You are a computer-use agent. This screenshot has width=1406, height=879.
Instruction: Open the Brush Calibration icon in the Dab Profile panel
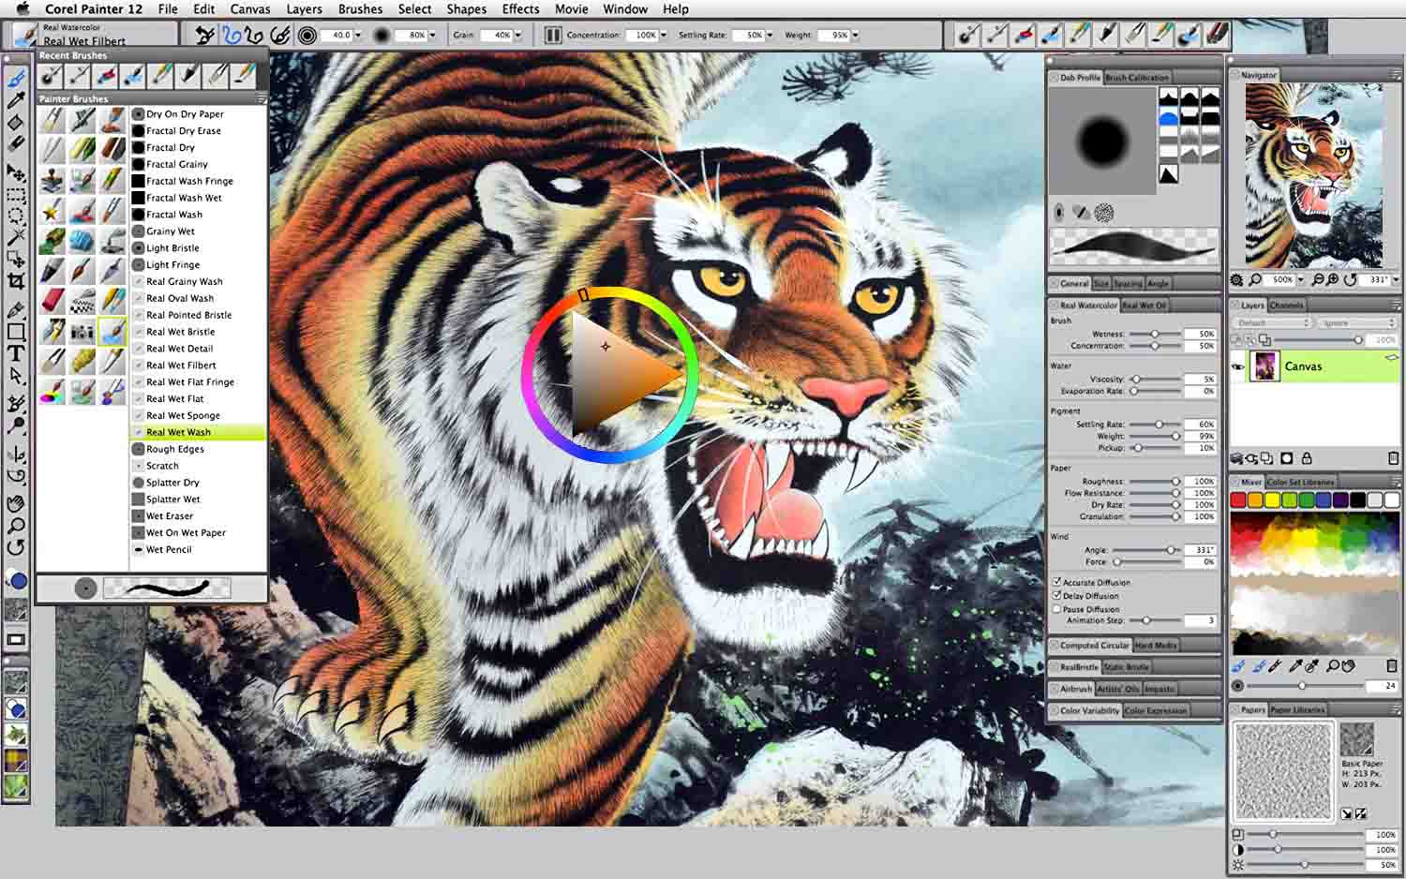click(x=1137, y=77)
